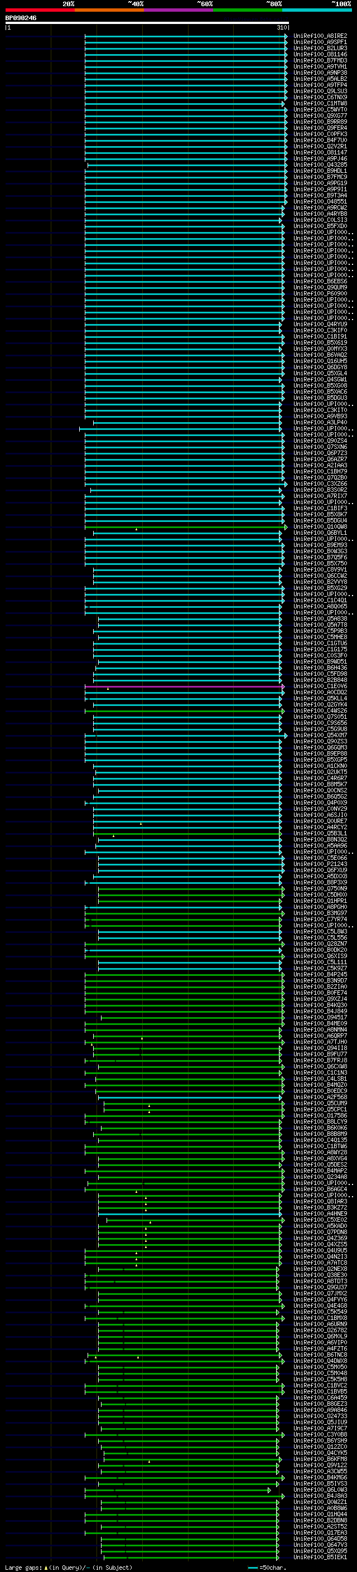
Task: Click the 'Large gaps' legend text
Action: 24,1568
